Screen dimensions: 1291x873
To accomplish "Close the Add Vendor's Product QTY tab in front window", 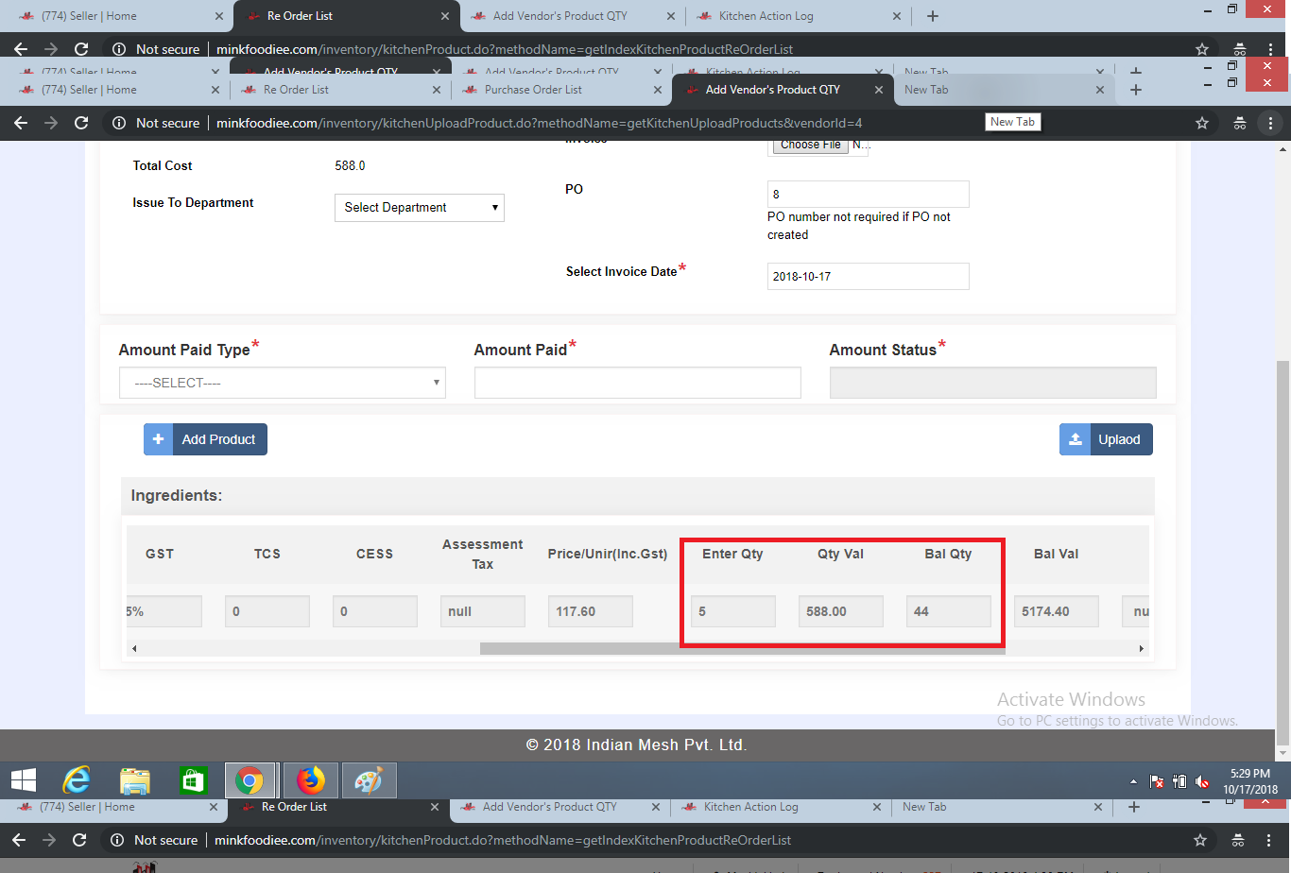I will [879, 90].
